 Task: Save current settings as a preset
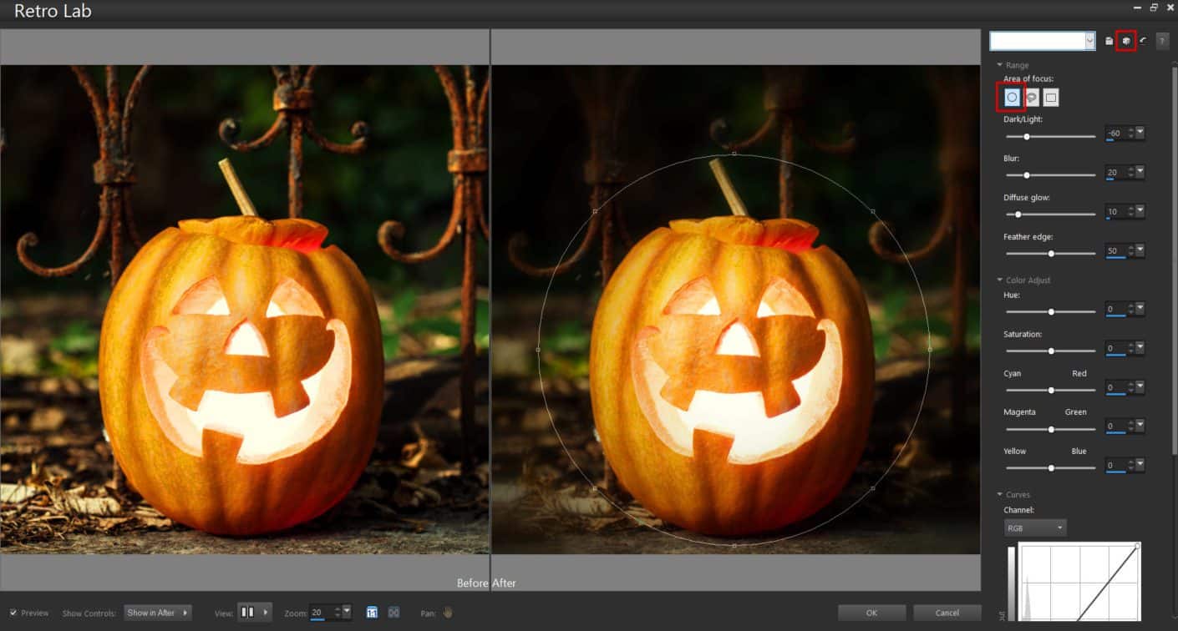click(1106, 40)
